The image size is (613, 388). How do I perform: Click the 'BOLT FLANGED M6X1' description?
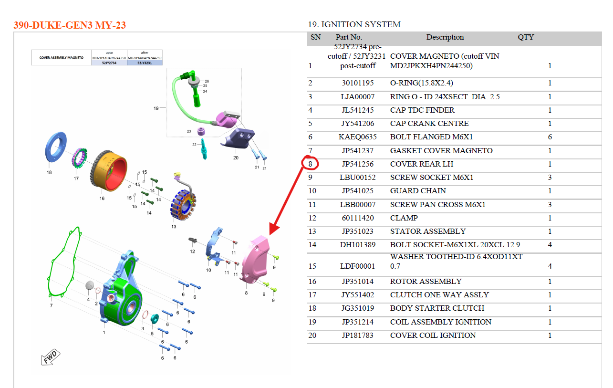click(x=432, y=137)
